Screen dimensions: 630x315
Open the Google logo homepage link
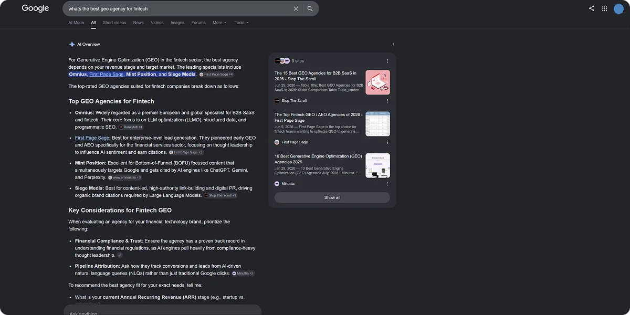(x=35, y=8)
